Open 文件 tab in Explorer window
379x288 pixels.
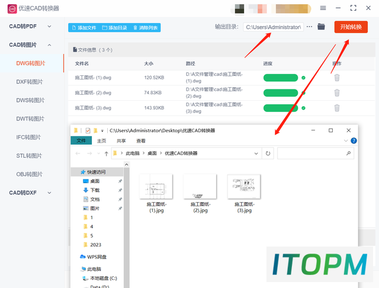click(81, 140)
